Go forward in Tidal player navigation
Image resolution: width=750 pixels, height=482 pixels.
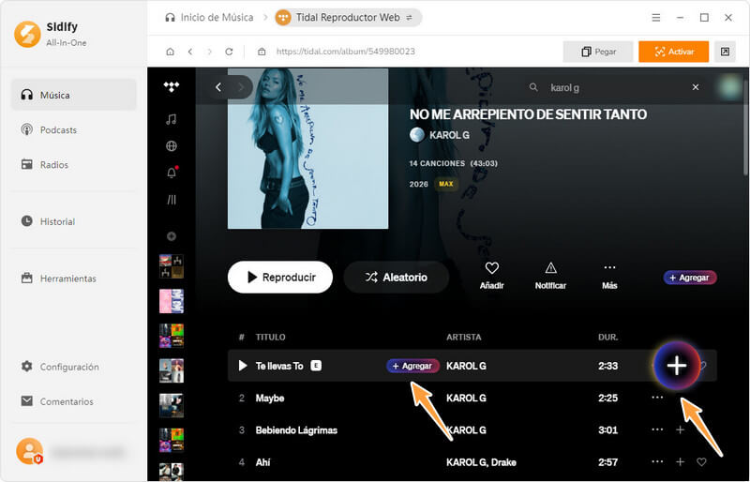coord(241,87)
